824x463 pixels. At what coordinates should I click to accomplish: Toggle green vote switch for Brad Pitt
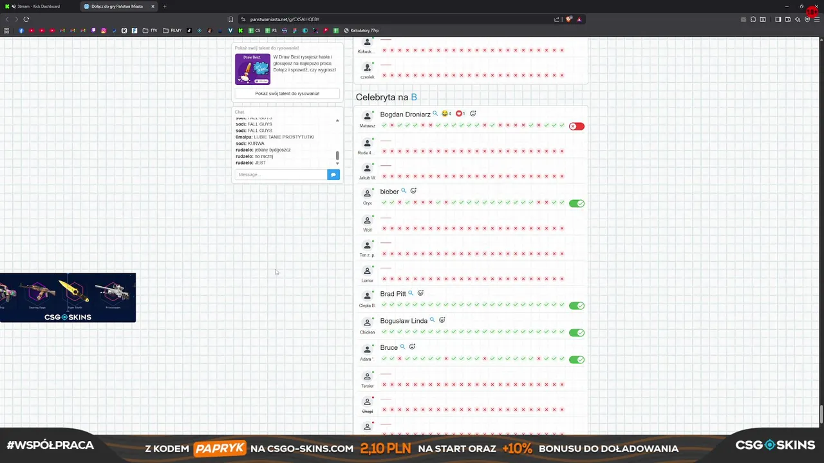[x=577, y=305]
